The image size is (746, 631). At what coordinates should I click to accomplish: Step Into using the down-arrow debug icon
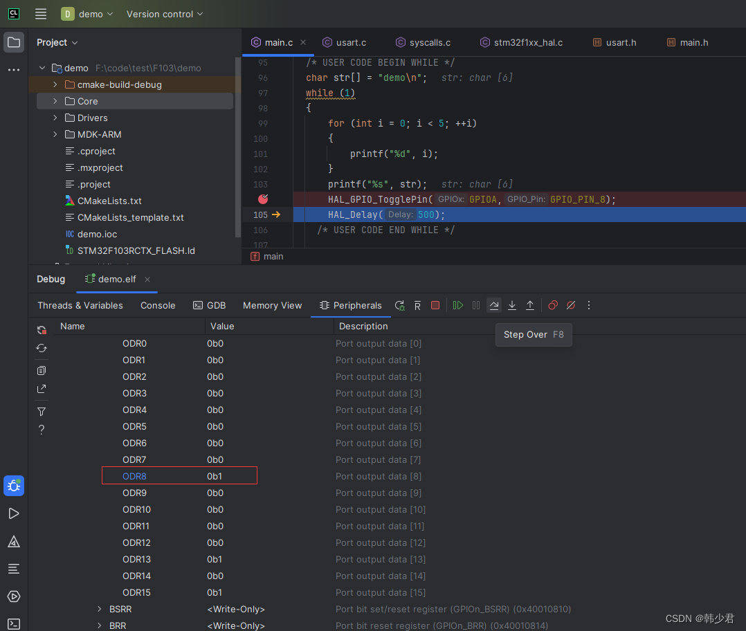click(x=511, y=305)
